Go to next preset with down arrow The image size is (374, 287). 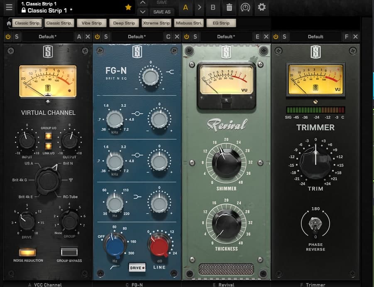point(143,12)
